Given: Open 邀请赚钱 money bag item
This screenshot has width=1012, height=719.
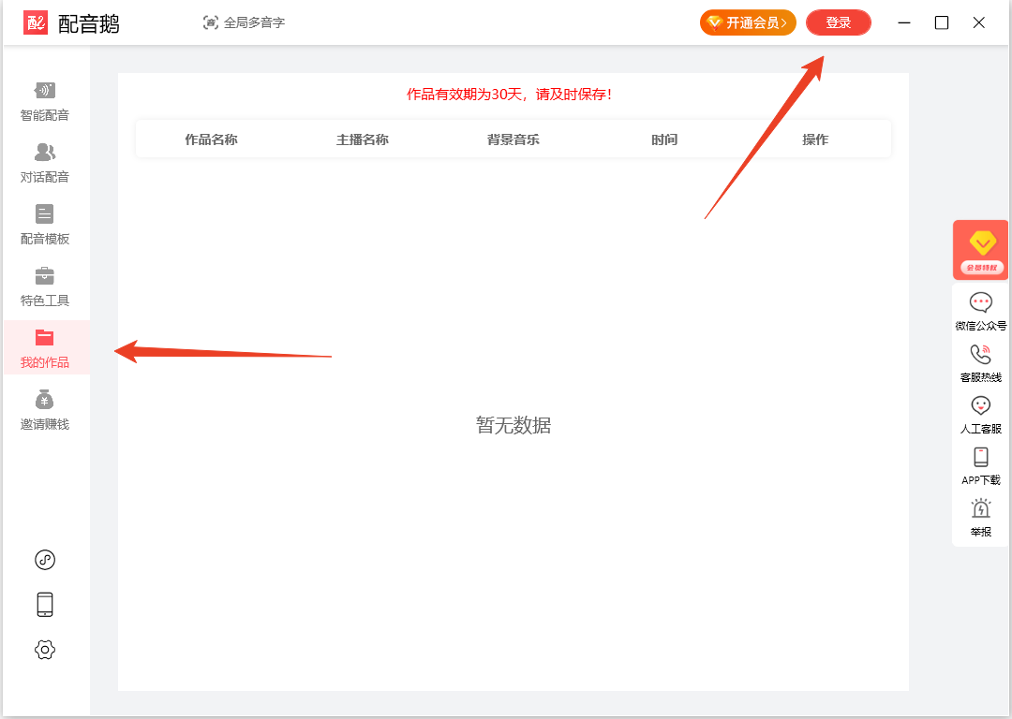Looking at the screenshot, I should [x=45, y=410].
